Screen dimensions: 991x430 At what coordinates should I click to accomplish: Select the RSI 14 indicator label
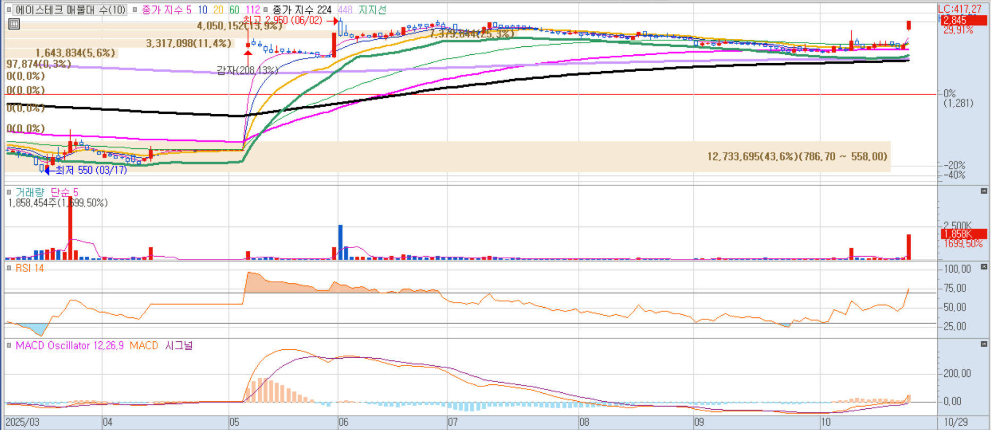30,268
